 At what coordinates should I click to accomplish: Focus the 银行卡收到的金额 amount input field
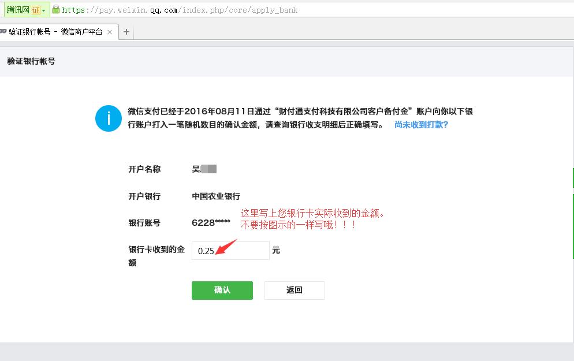[x=230, y=251]
